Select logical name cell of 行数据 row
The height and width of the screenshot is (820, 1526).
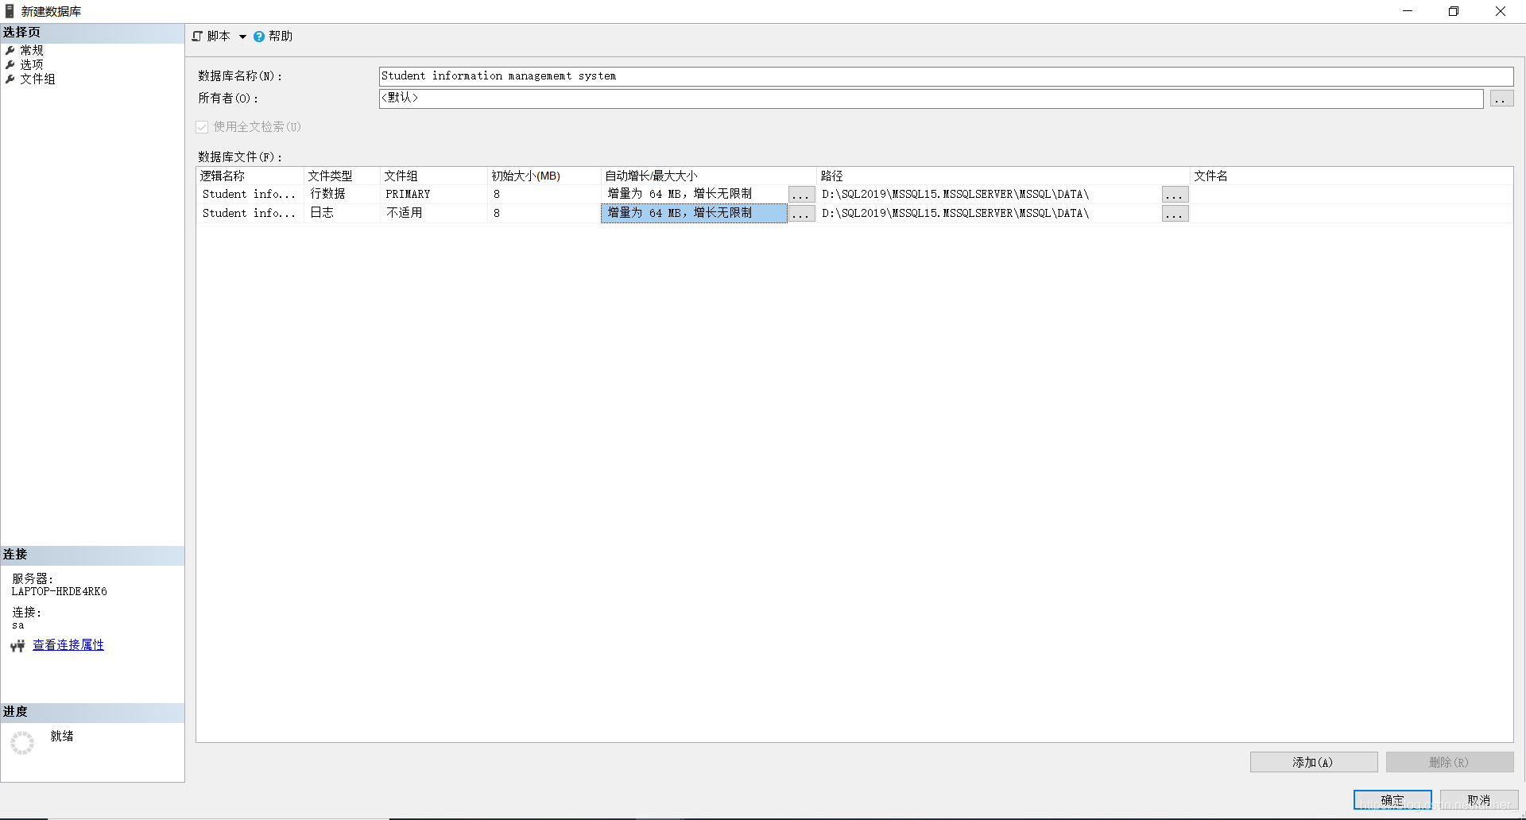pyautogui.click(x=250, y=194)
